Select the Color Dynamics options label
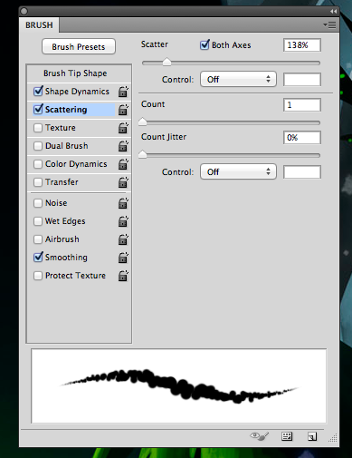Screen dimensions: 352x458 click(x=76, y=164)
